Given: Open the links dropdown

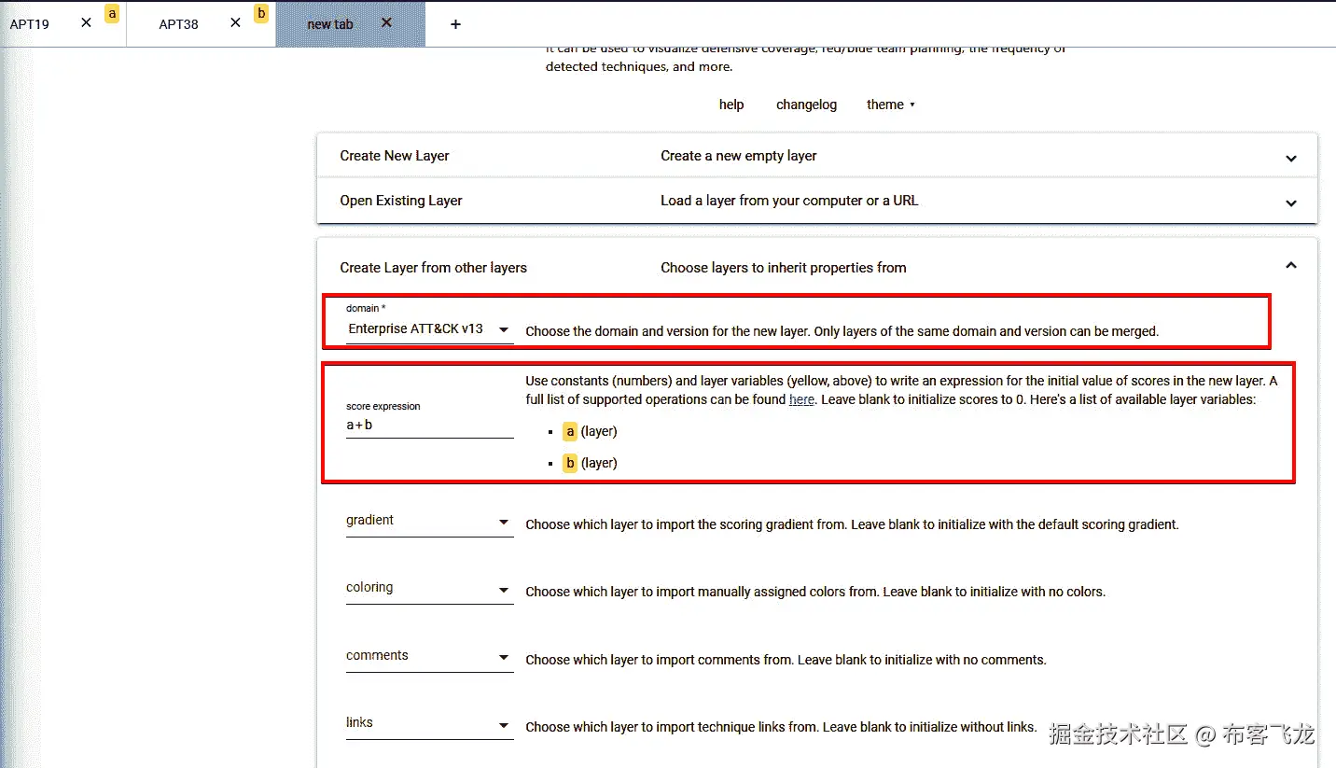Looking at the screenshot, I should (429, 723).
